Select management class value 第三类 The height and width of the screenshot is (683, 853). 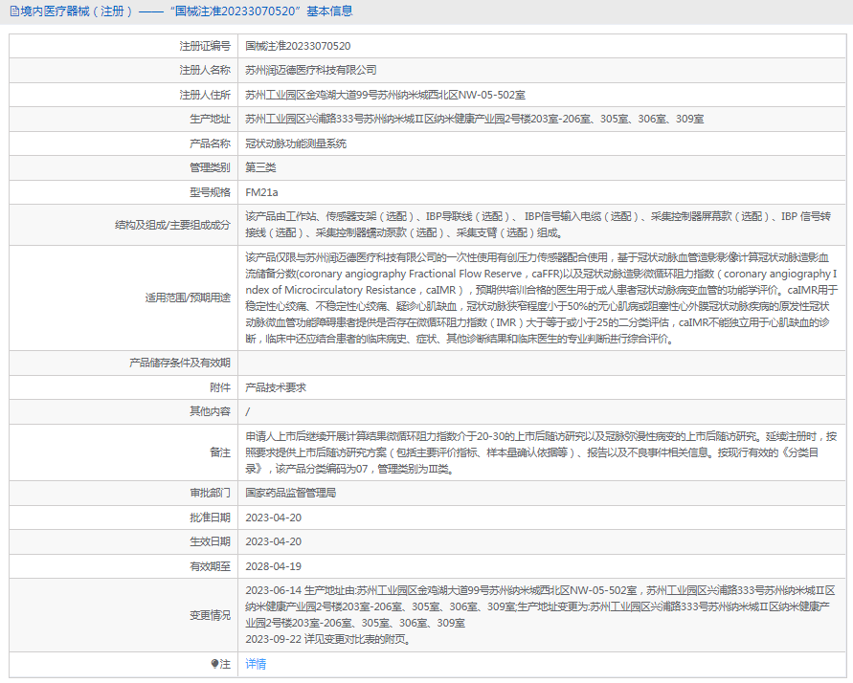pyautogui.click(x=260, y=167)
